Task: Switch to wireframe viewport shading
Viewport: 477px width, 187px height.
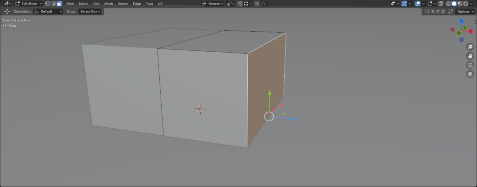Action: 448,3
